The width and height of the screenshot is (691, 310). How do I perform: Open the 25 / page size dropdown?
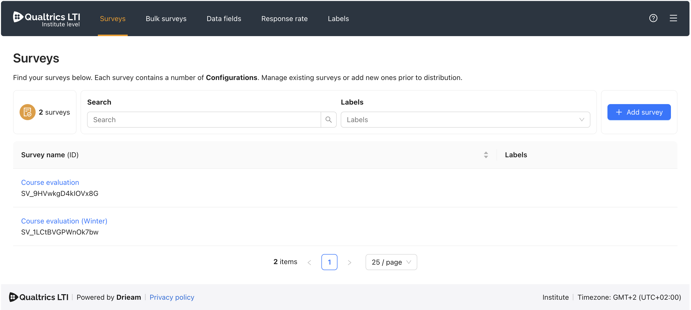[x=391, y=262]
